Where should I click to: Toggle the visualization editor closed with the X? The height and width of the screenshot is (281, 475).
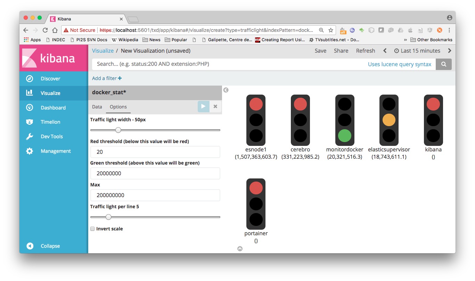[x=215, y=106]
